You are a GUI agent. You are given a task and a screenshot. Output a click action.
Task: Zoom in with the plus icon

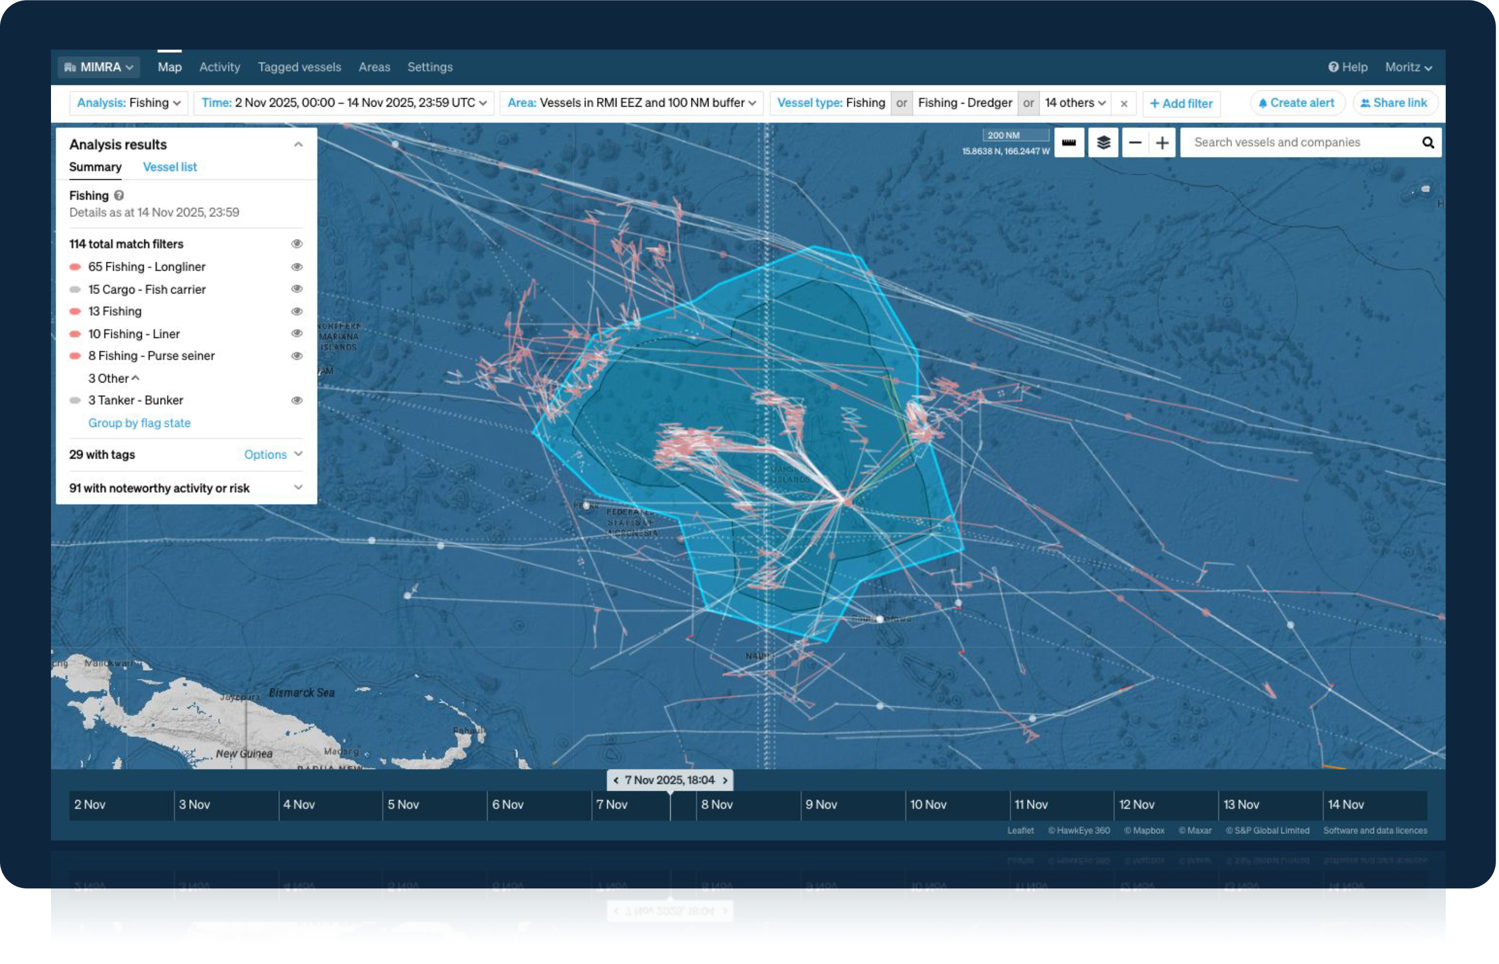(x=1164, y=143)
